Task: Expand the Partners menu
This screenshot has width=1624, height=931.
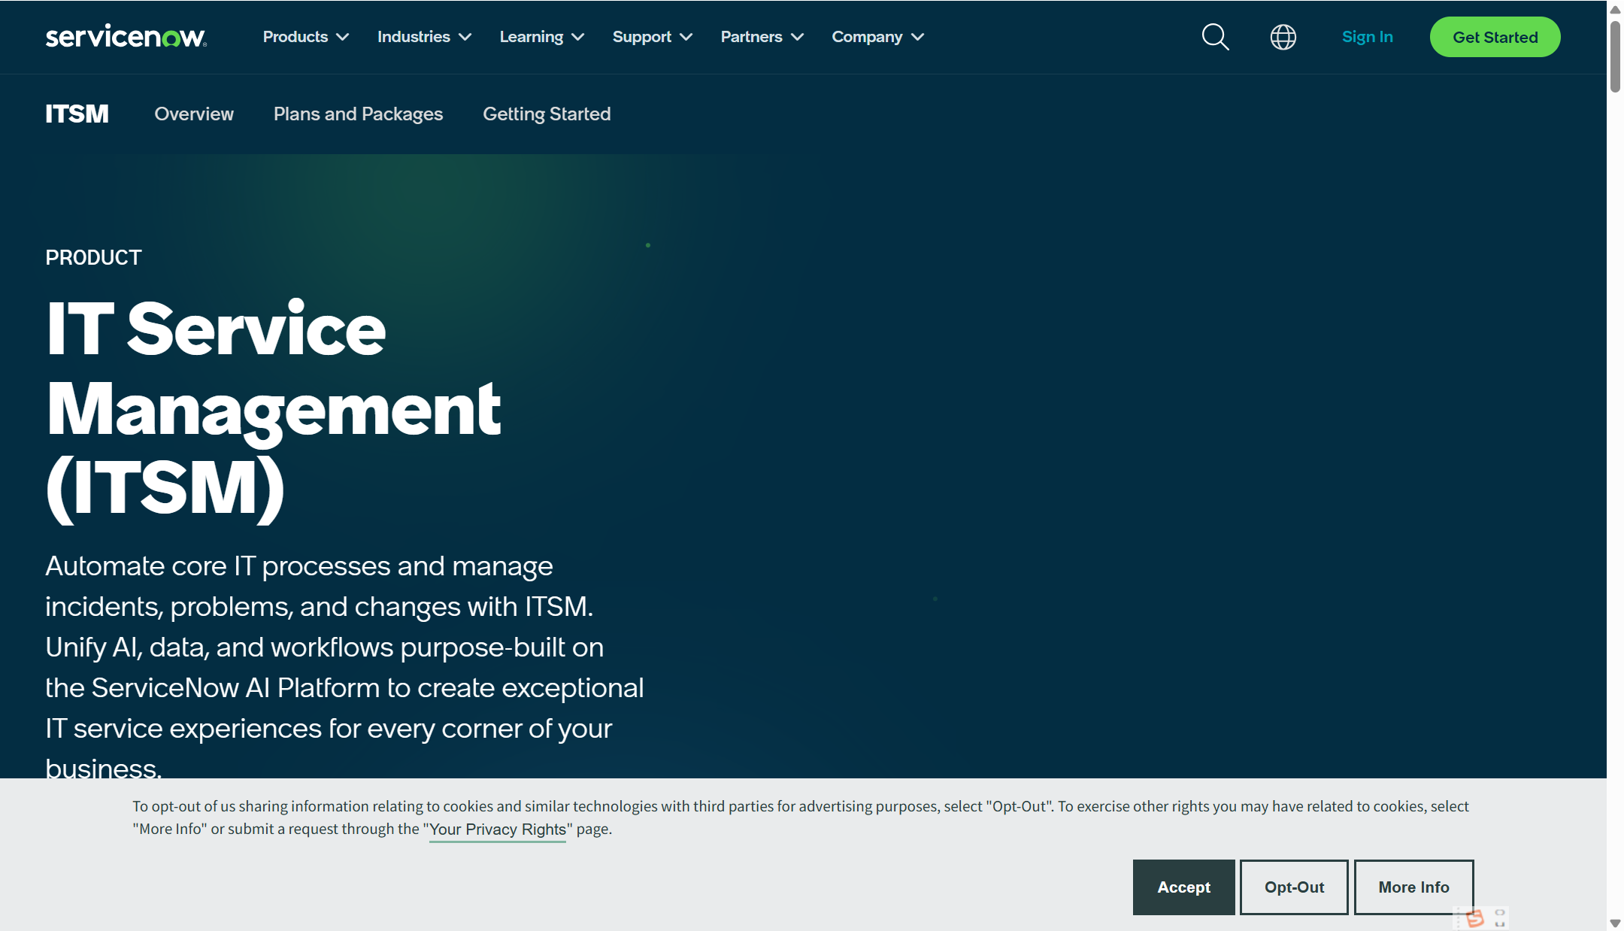Action: click(x=762, y=37)
